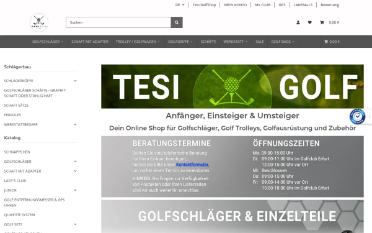This screenshot has height=233, width=372.
Task: Open QUIKFIT® SYSTEM category
Action: coord(19,215)
